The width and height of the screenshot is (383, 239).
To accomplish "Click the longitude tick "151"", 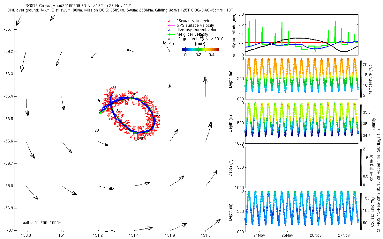I will 62,235.
